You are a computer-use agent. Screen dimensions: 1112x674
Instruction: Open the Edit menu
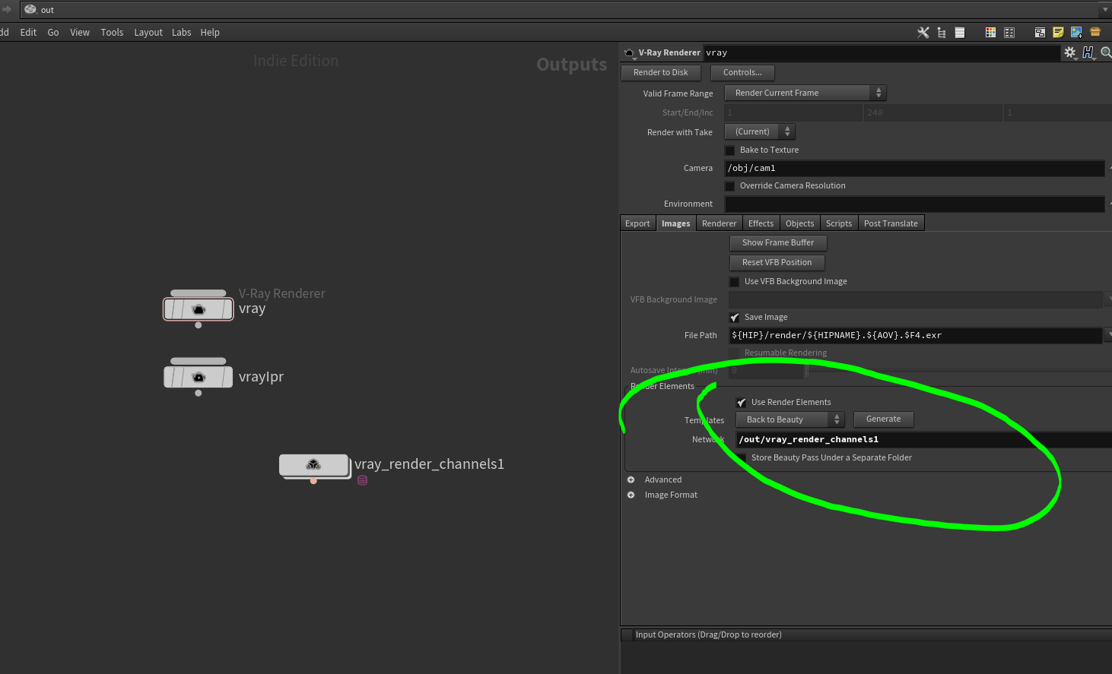pos(28,33)
